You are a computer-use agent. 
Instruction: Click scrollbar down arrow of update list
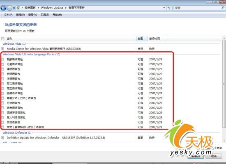[x=224, y=141]
